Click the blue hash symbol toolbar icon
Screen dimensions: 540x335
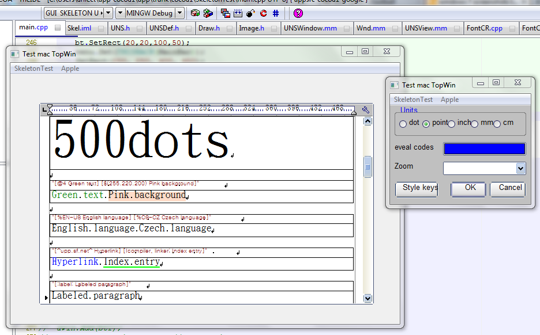coord(276,13)
